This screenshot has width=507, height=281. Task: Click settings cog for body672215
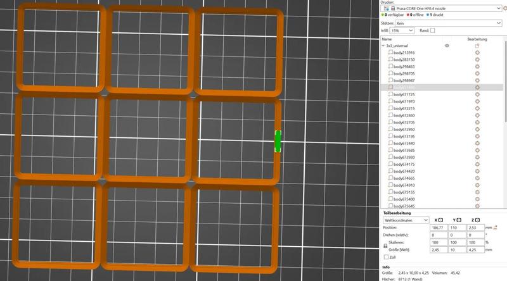point(477,108)
